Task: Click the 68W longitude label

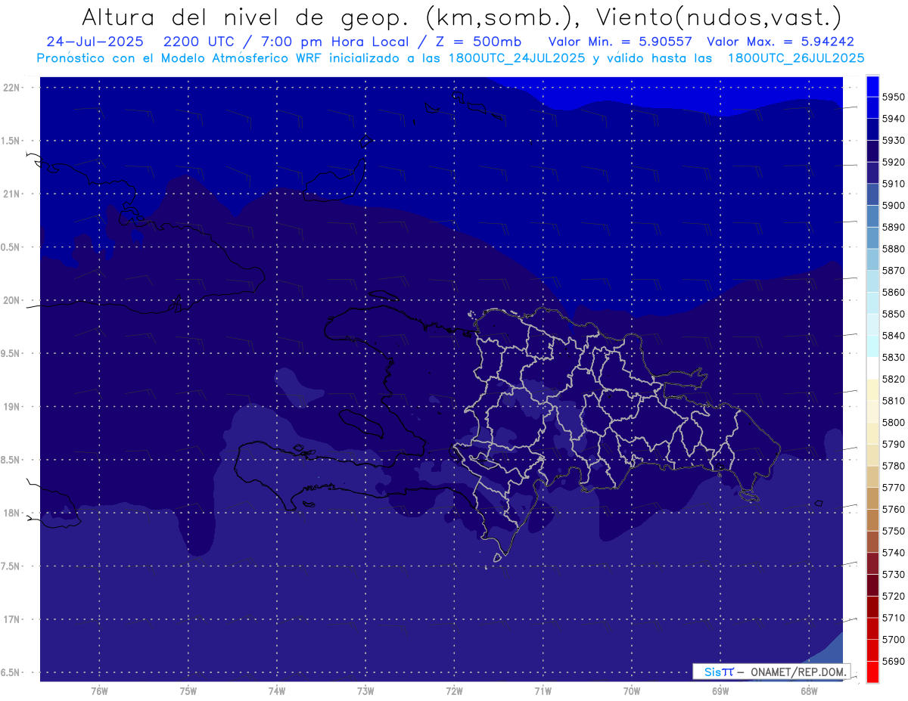Action: click(x=809, y=691)
